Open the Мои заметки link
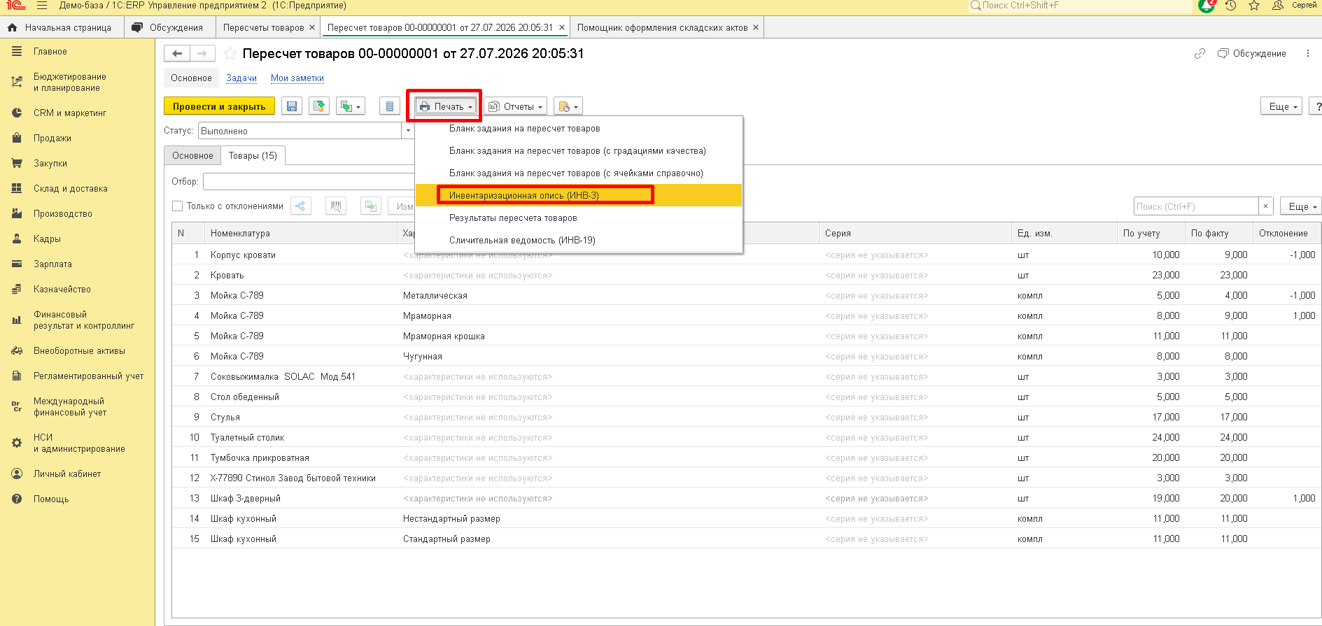This screenshot has height=626, width=1322. point(297,78)
